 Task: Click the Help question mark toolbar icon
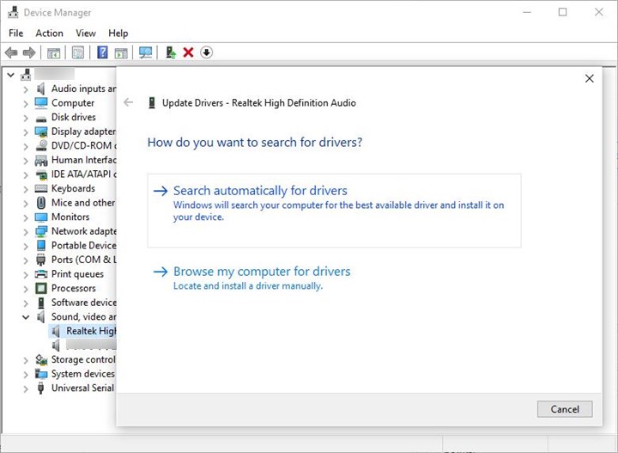point(102,52)
